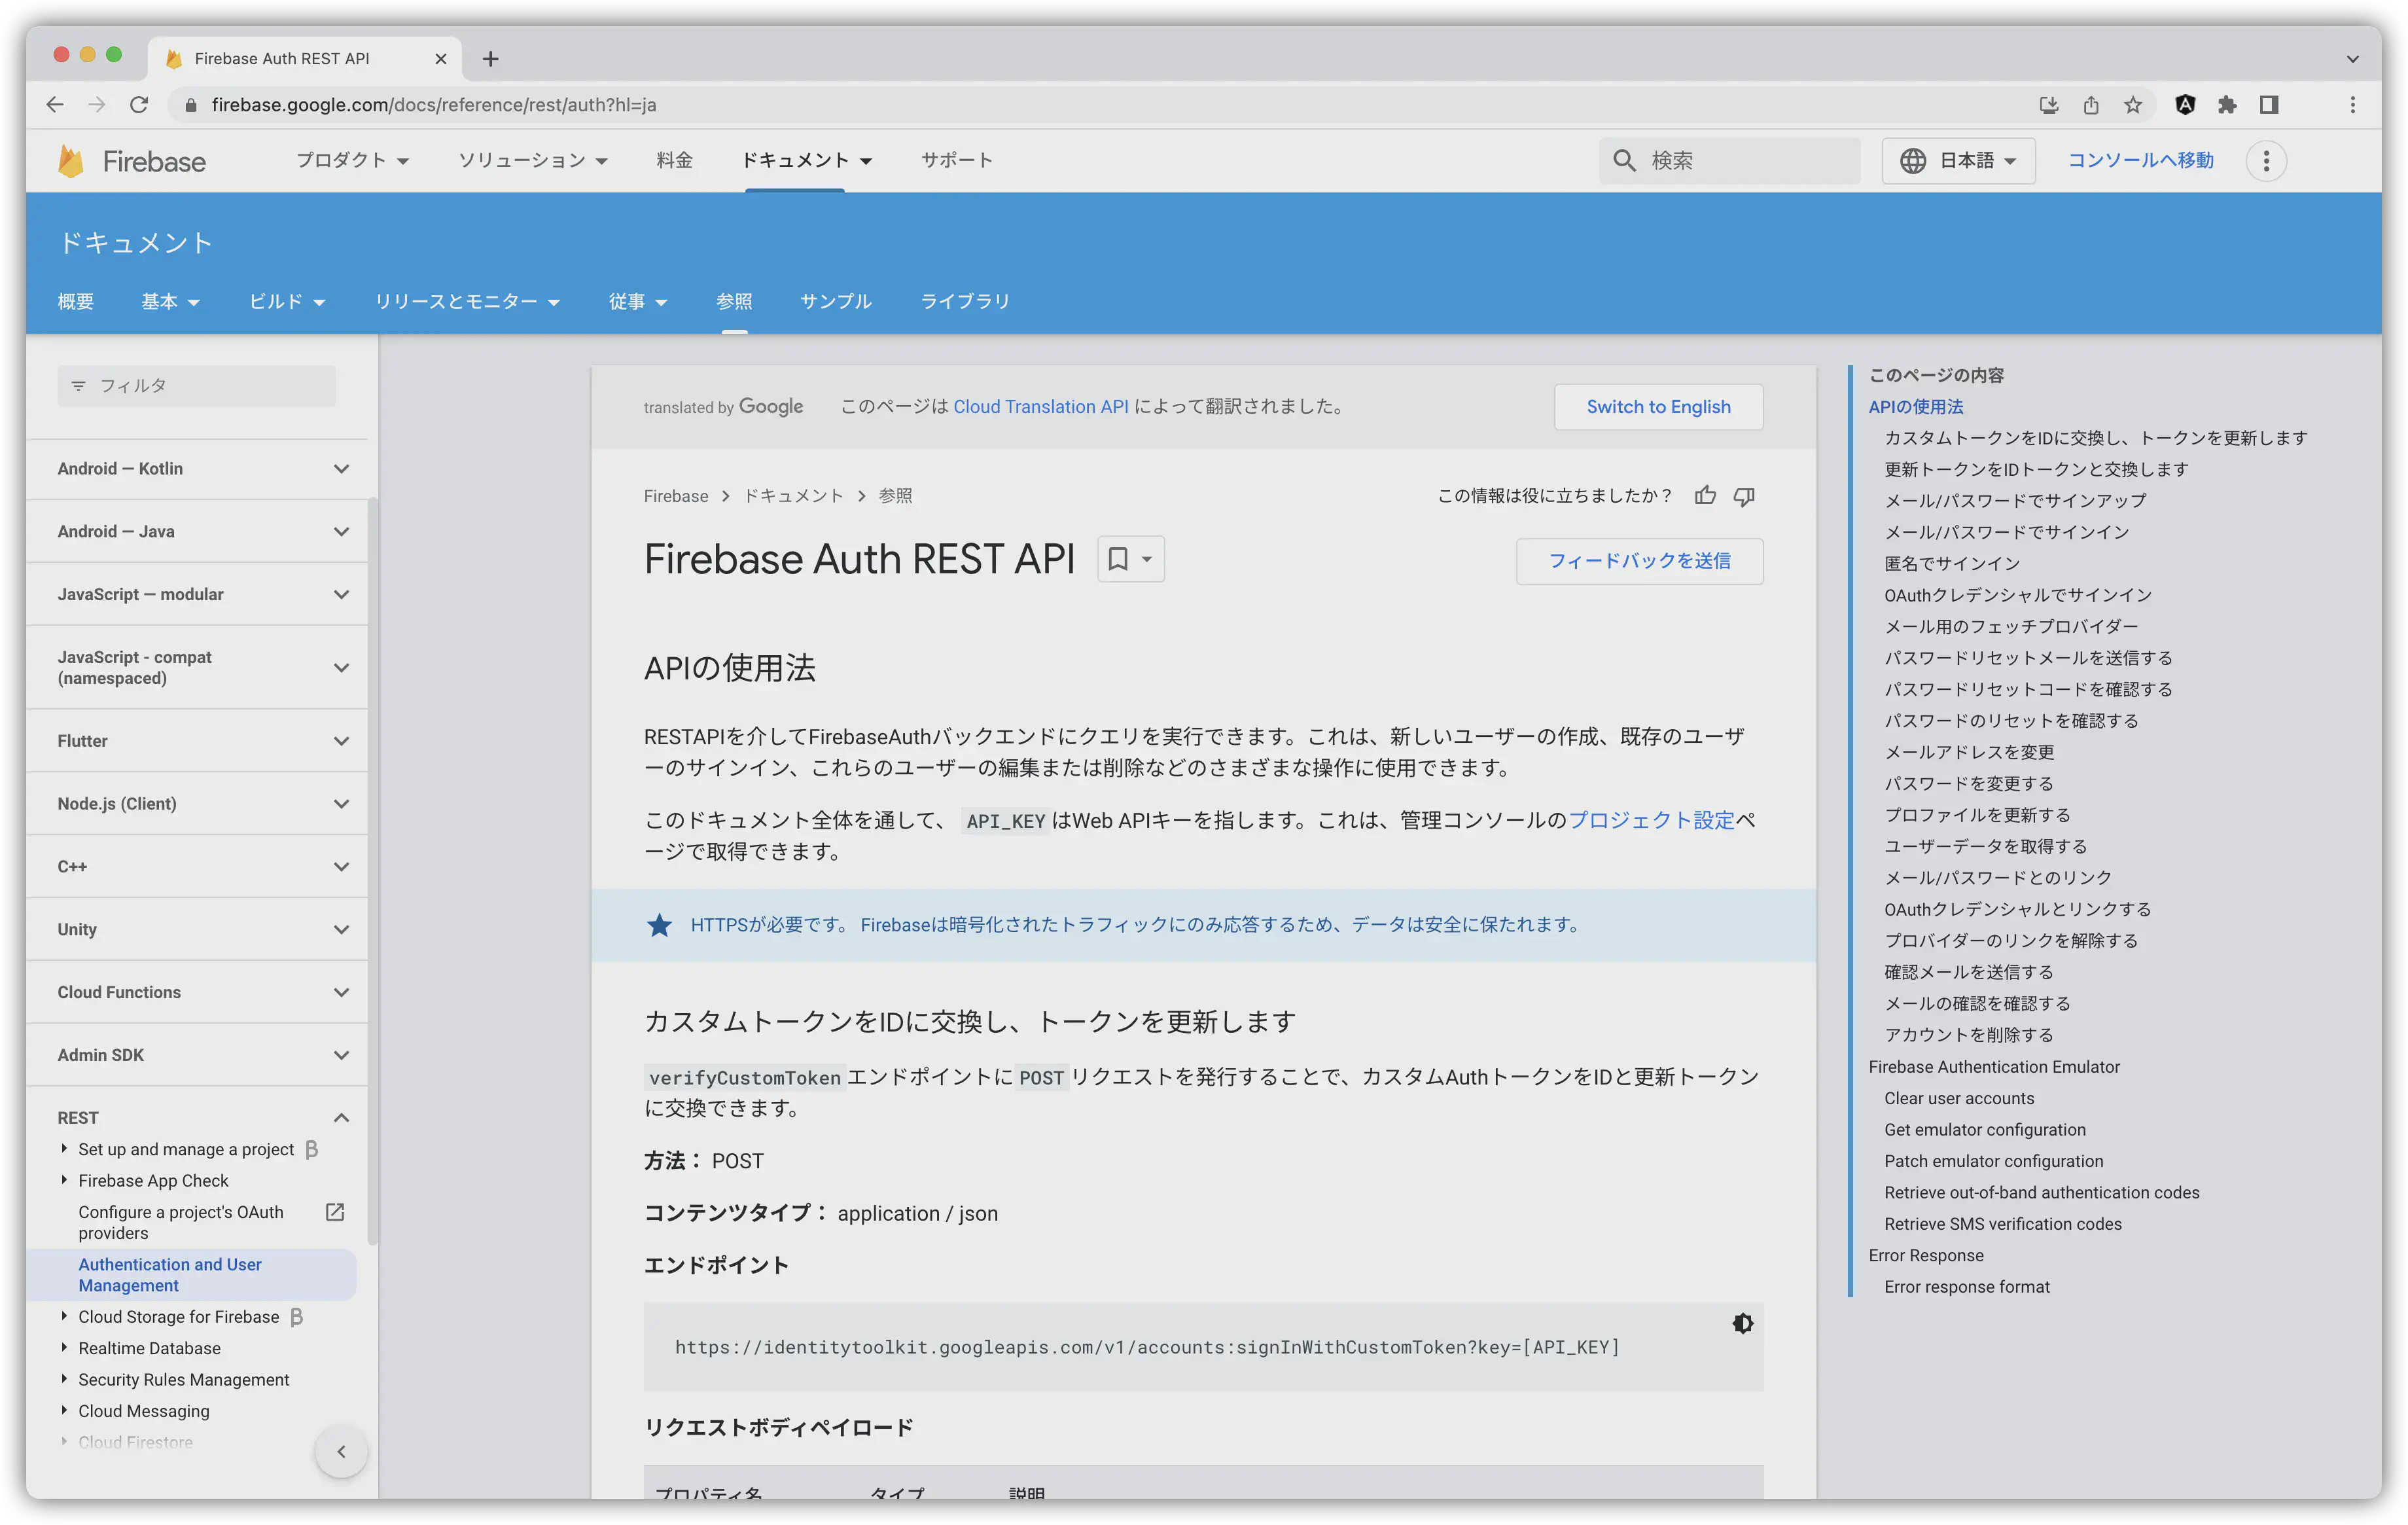Viewport: 2408px width, 1525px height.
Task: Collapse the left navigation with arrow button
Action: pos(341,1451)
